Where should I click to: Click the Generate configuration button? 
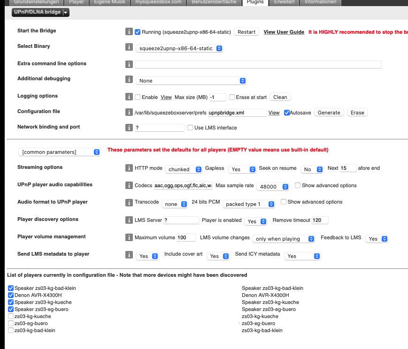click(x=329, y=113)
